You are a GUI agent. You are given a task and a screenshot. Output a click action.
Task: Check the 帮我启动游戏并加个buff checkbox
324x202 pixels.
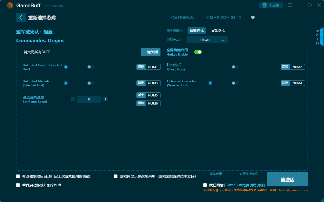18,185
